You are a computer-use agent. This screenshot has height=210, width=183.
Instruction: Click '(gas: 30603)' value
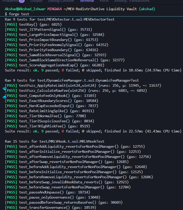(x=110, y=203)
